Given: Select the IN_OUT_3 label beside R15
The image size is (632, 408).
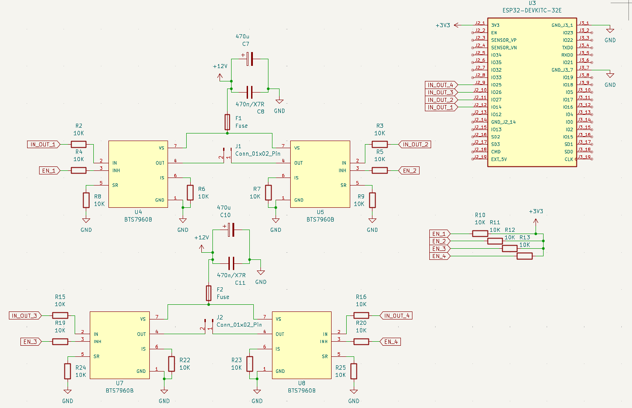Looking at the screenshot, I should coord(25,315).
